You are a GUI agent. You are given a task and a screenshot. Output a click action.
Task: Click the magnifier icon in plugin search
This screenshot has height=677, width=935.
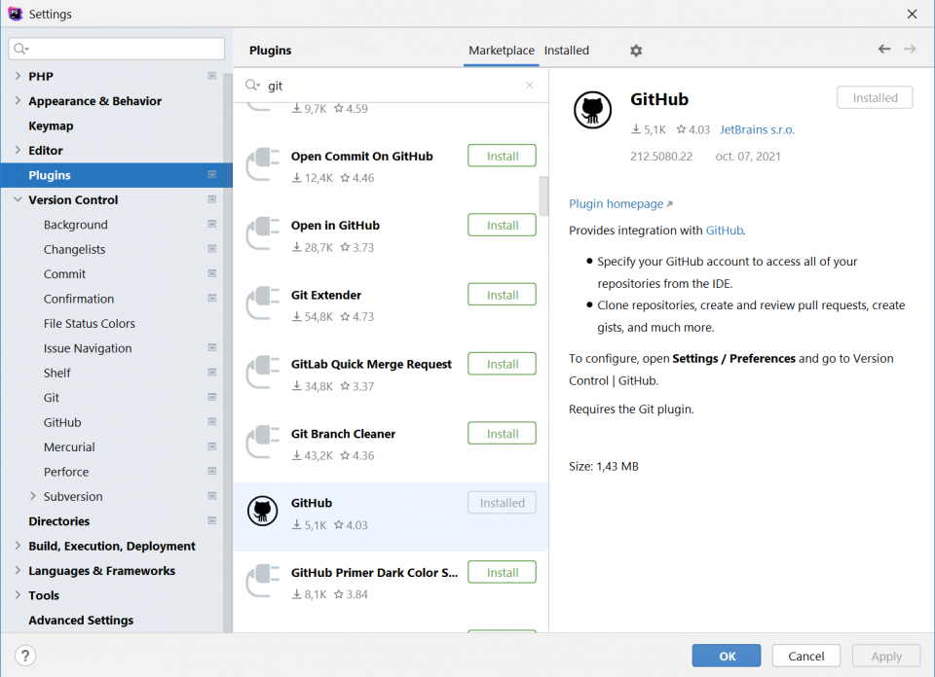252,86
